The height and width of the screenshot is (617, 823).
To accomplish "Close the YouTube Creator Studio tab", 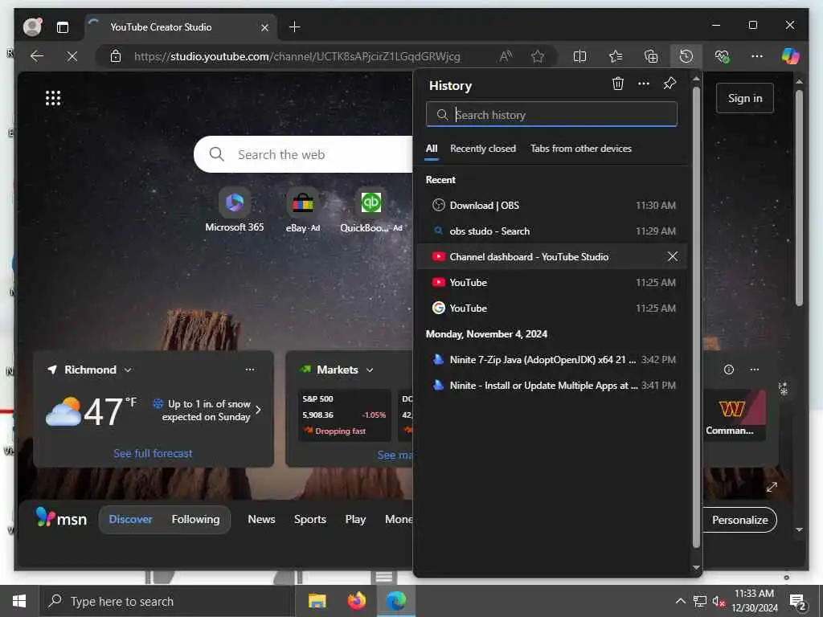I will point(265,27).
